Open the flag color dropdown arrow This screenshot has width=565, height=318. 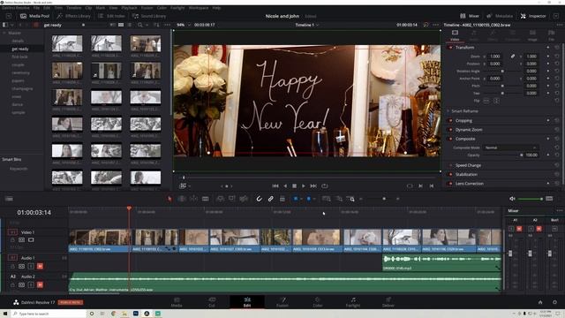coord(301,199)
